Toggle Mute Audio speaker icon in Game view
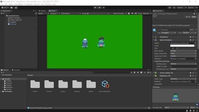This screenshot has width=199, height=112. (132, 13)
